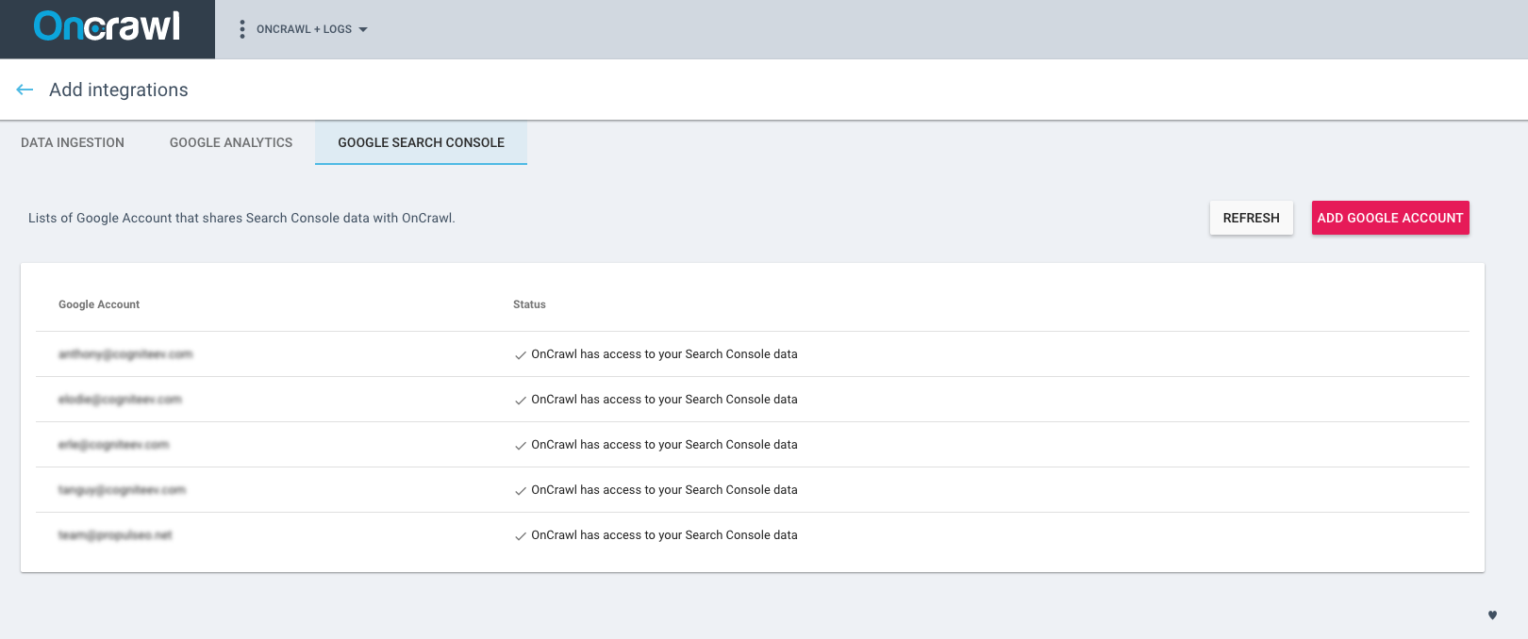Click the status text in the erle row

[x=664, y=445]
